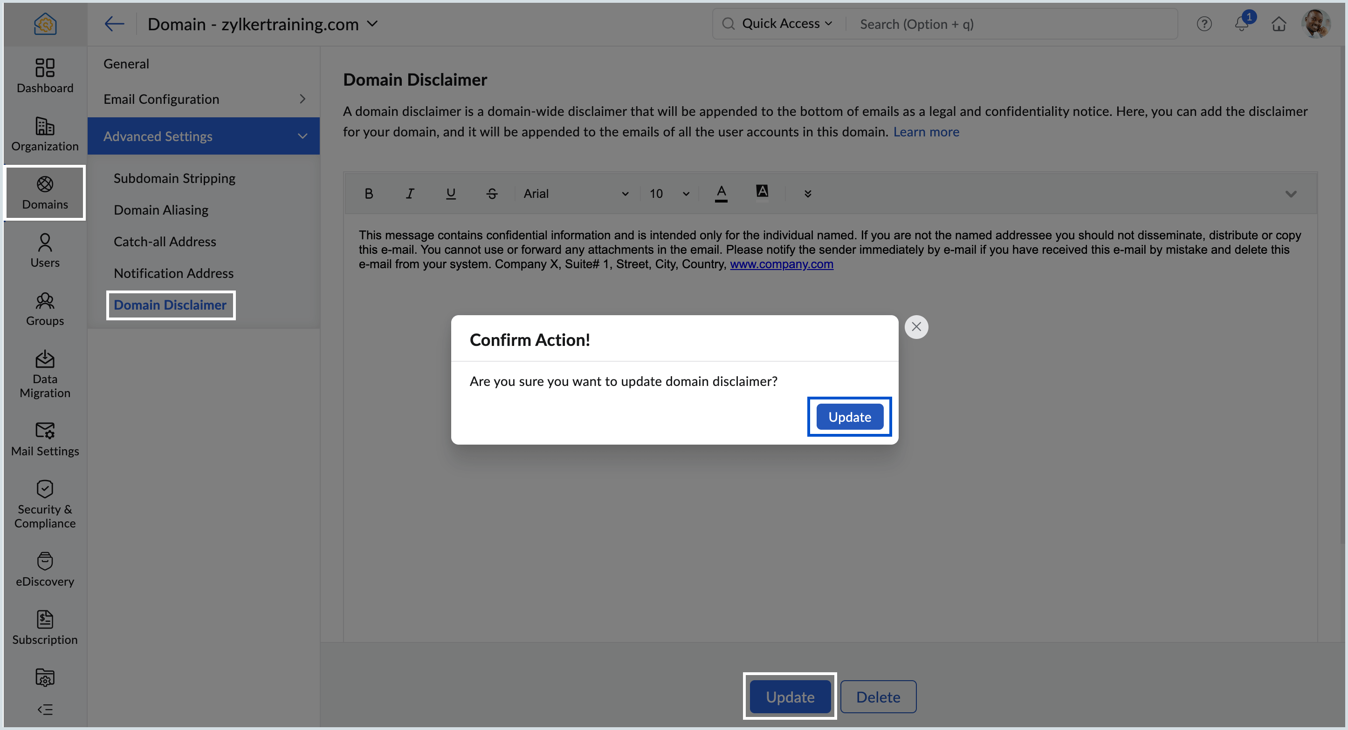
Task: Click the notification bell icon
Action: click(x=1241, y=24)
